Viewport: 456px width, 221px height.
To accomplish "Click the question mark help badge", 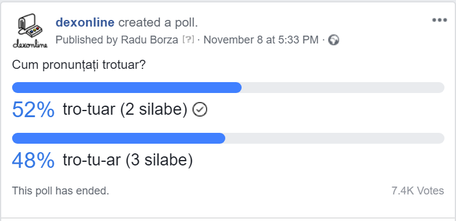I will (188, 40).
